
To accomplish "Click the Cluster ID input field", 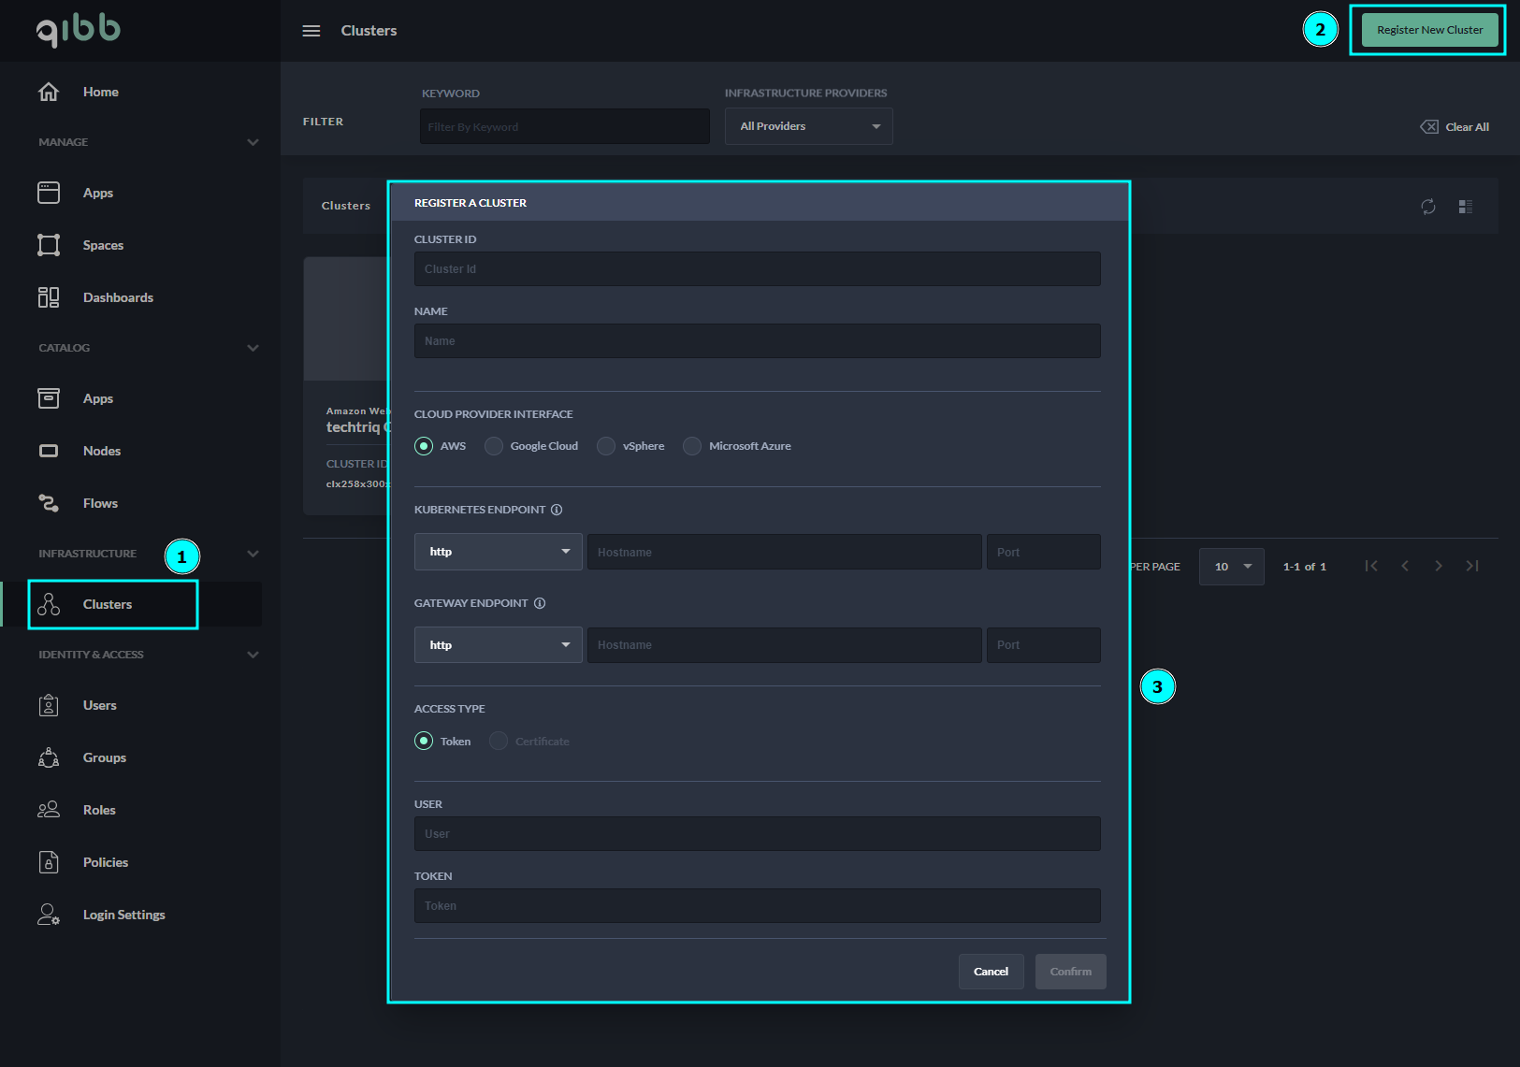I will 757,269.
